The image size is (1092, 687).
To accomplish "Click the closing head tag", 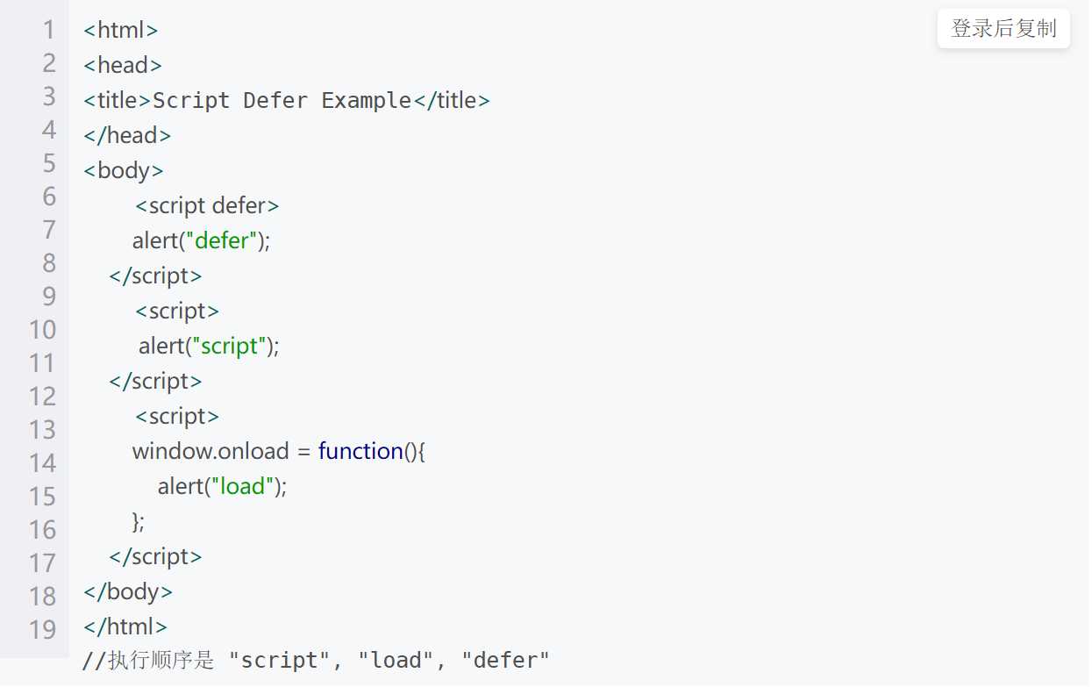I will [127, 135].
